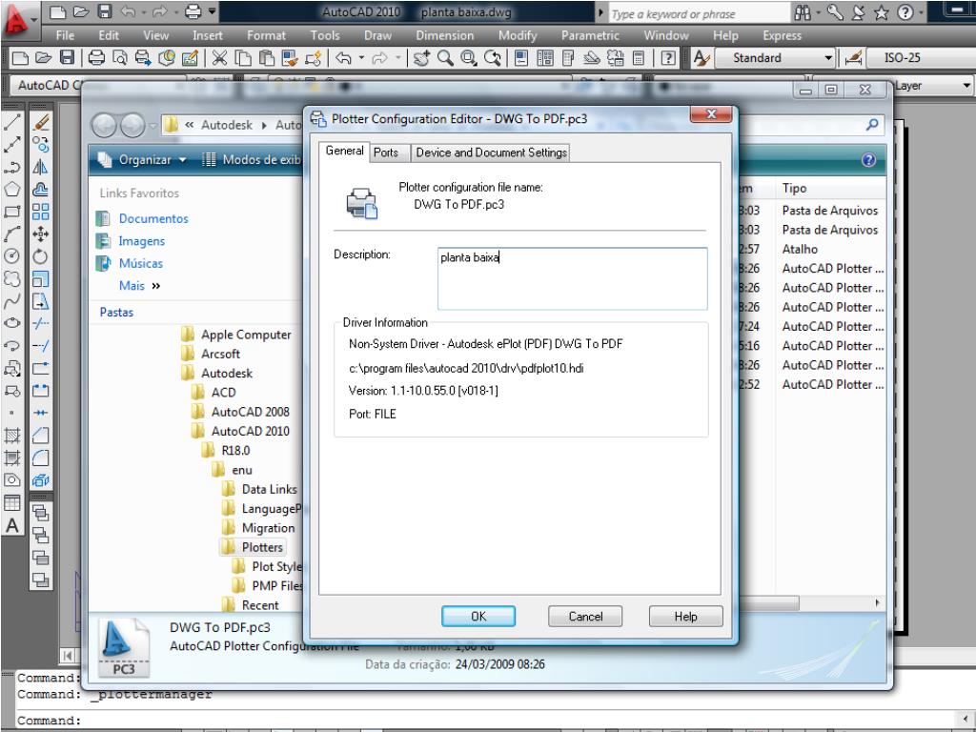Click the Explorer help question icon
The height and width of the screenshot is (732, 976).
point(868,160)
